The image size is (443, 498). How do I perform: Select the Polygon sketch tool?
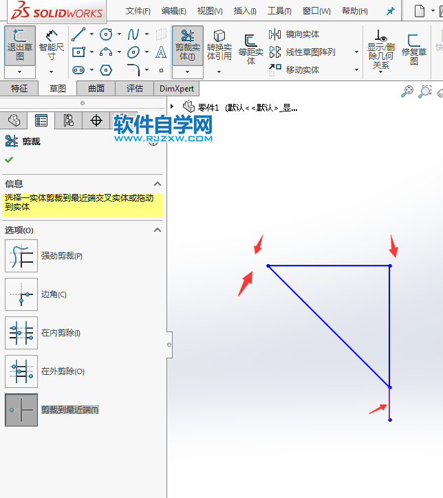[x=106, y=70]
